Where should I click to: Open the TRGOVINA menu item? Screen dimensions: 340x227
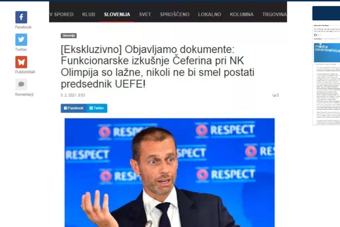pos(274,14)
